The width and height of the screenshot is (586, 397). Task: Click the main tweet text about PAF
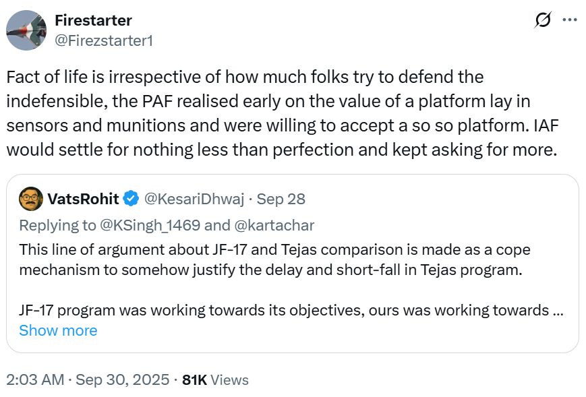[x=283, y=113]
